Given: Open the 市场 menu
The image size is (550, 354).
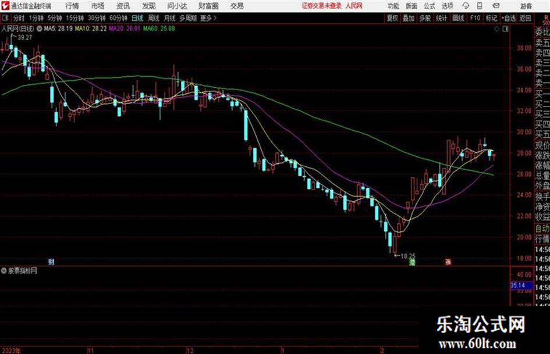Looking at the screenshot, I should [x=98, y=6].
